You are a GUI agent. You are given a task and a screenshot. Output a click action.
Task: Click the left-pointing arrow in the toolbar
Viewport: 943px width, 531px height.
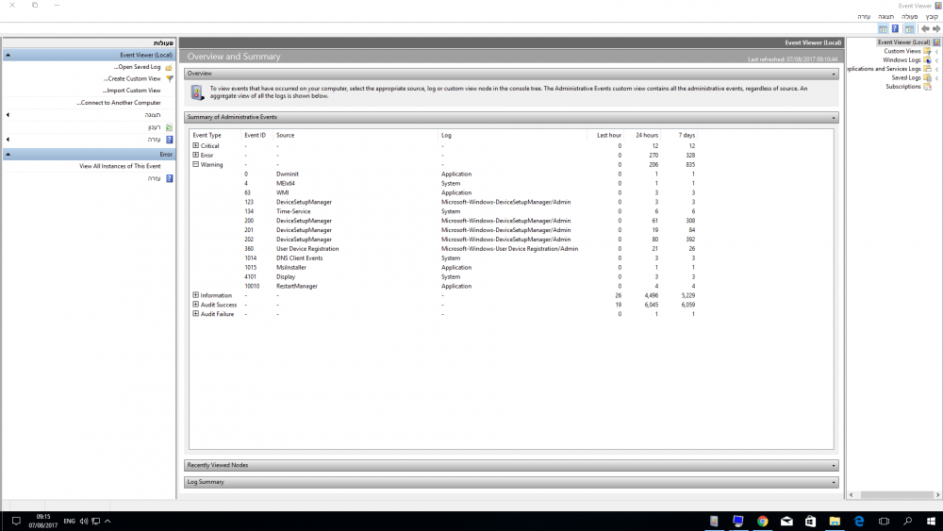[925, 29]
